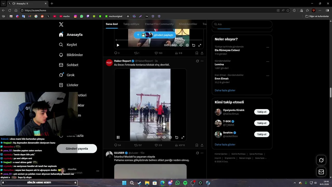Screen dimensions: 332x187
Task: Open Listeler in sidebar
Action: click(68, 85)
